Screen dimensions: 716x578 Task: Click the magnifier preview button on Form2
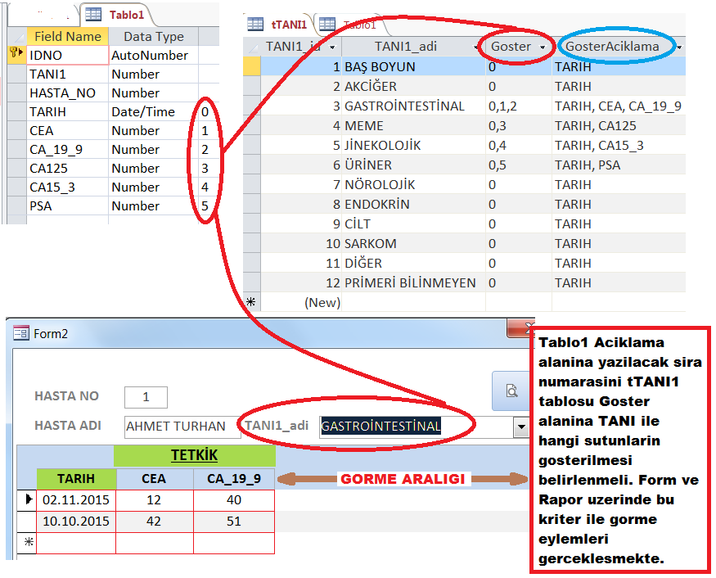[511, 391]
